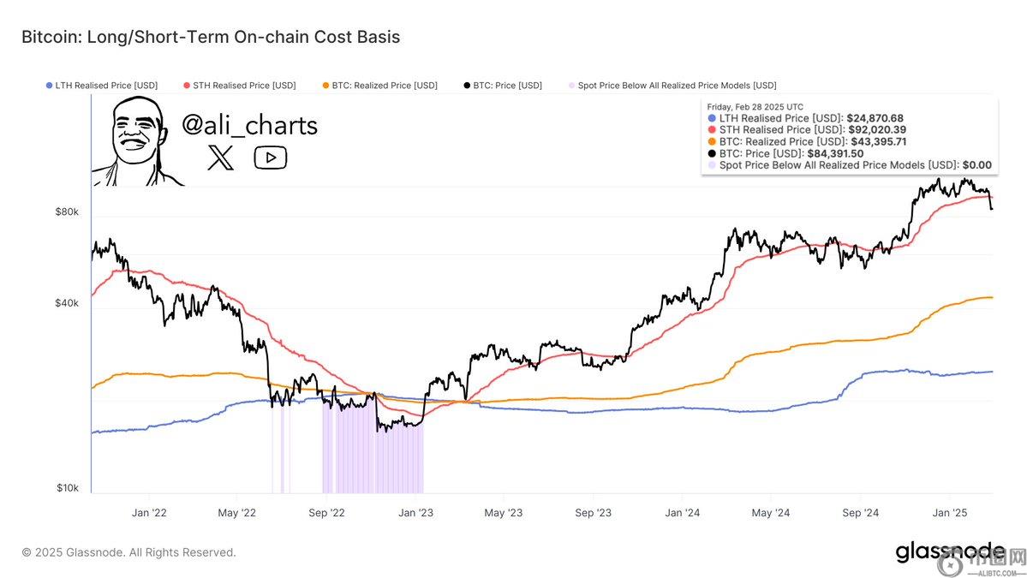Screen dimensions: 1027x578
Task: Click the @ali_charts handle text
Action: 249,125
